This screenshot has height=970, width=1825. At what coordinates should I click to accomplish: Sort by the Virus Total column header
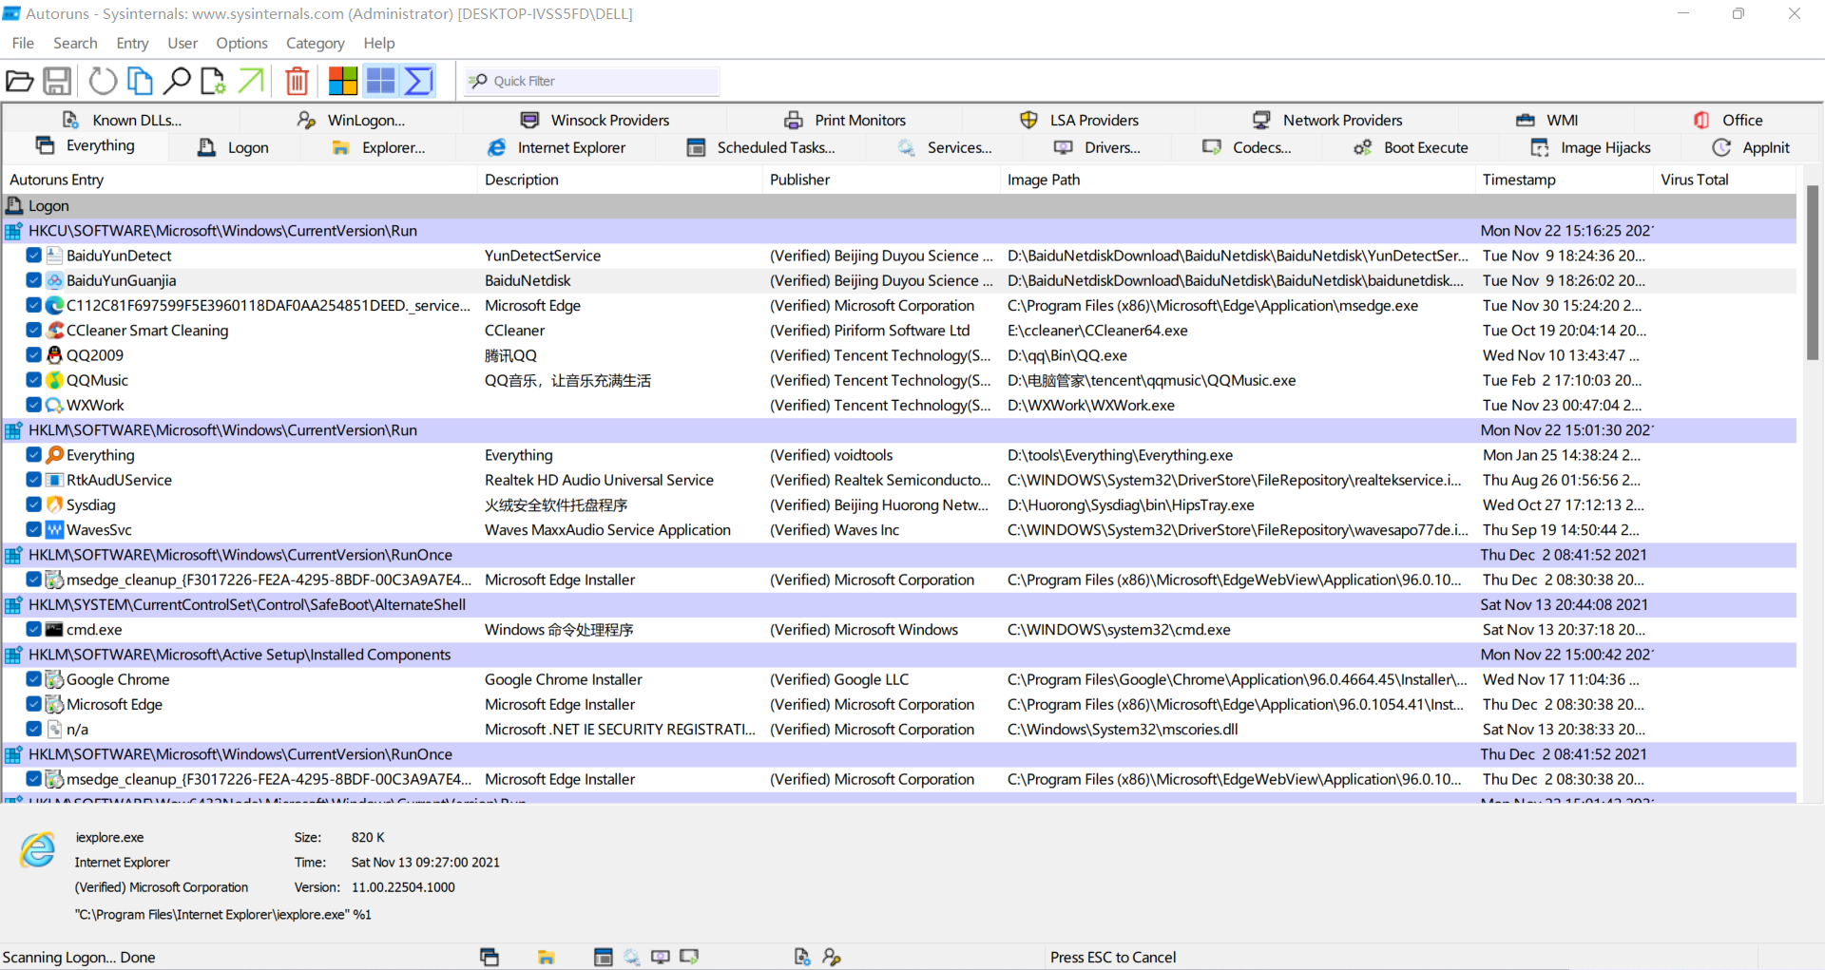pyautogui.click(x=1725, y=180)
